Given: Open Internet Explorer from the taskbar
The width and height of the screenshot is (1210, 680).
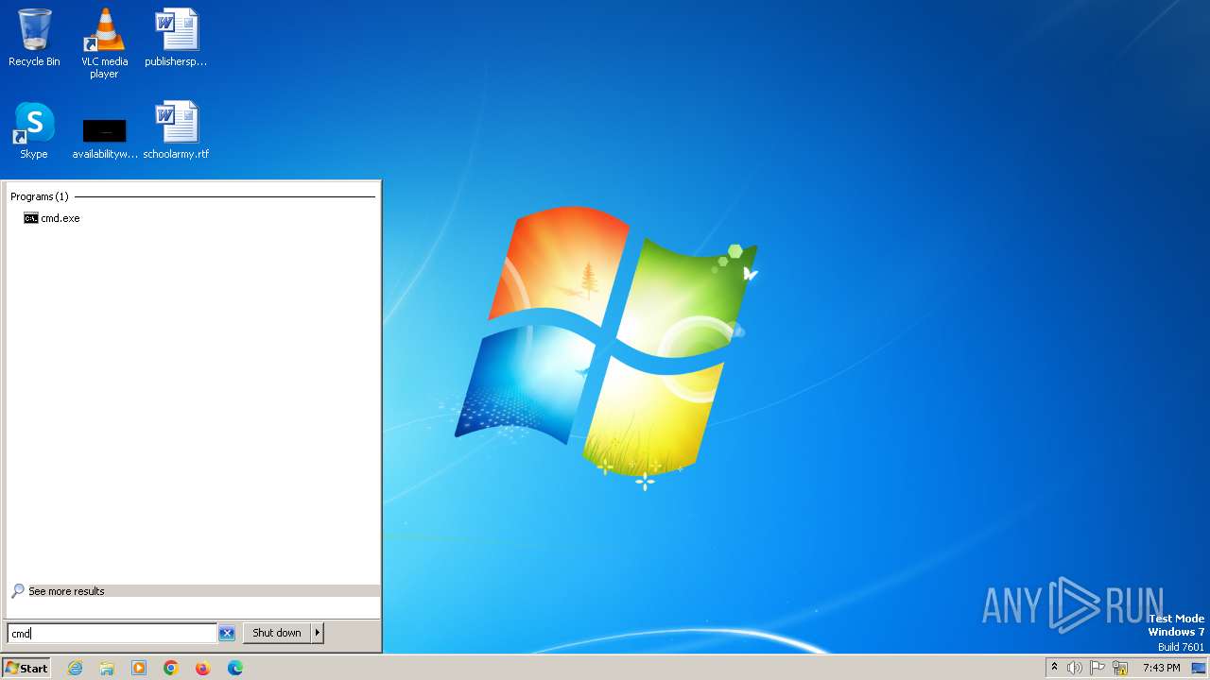Looking at the screenshot, I should [75, 668].
